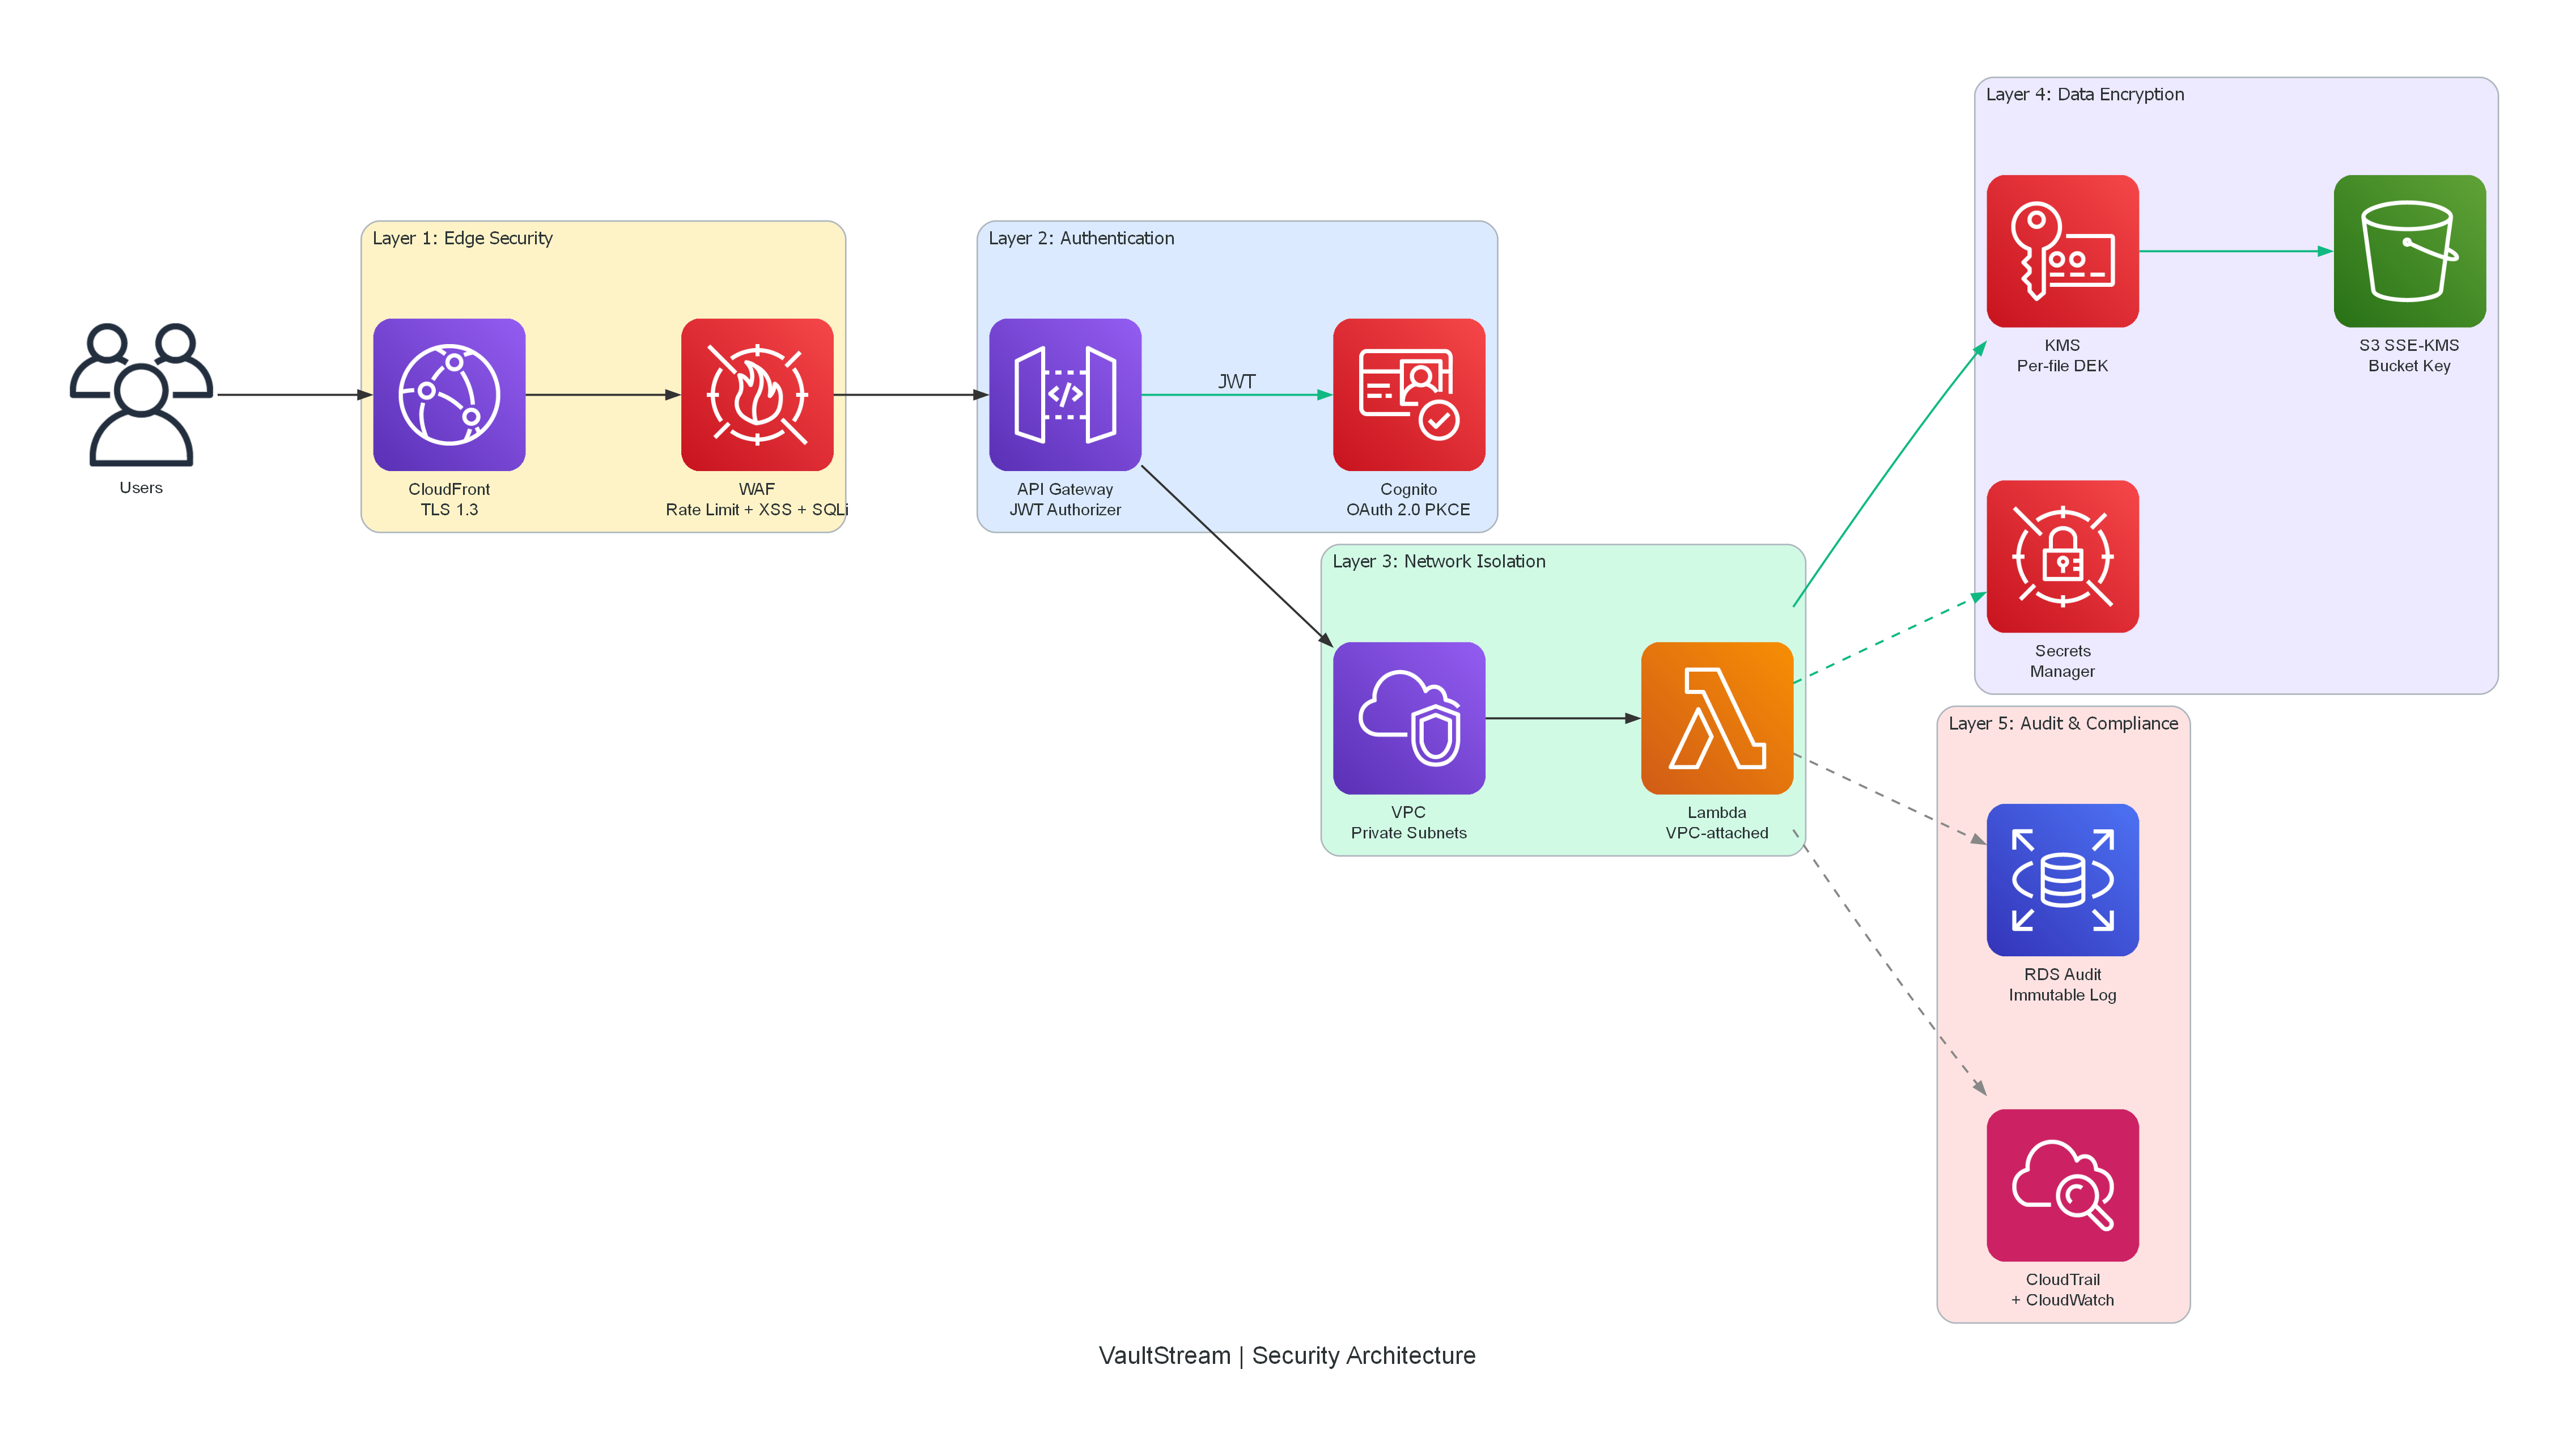
Task: Click the Layer 1: Edge Security title
Action: (x=462, y=238)
